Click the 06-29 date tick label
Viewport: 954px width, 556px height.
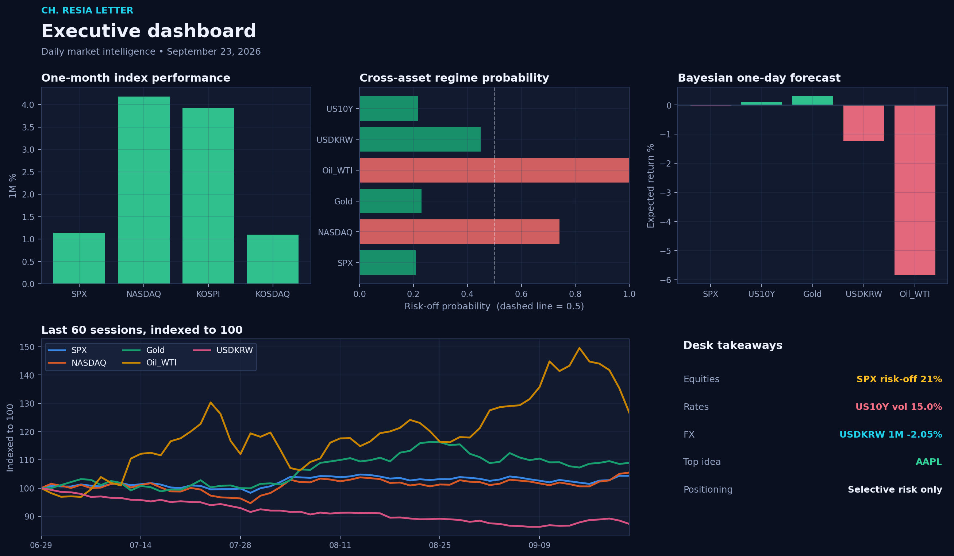tap(41, 545)
